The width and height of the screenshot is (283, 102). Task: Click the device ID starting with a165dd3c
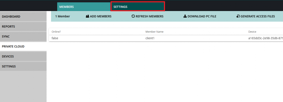(266, 38)
